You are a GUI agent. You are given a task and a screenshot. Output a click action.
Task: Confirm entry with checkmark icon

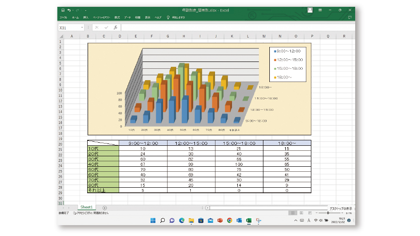pyautogui.click(x=106, y=27)
